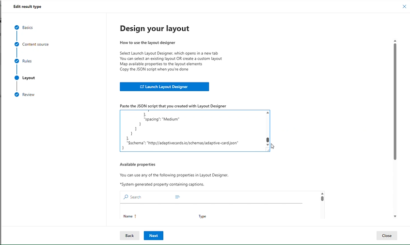Sort by the Type column header
This screenshot has width=410, height=245.
[202, 216]
